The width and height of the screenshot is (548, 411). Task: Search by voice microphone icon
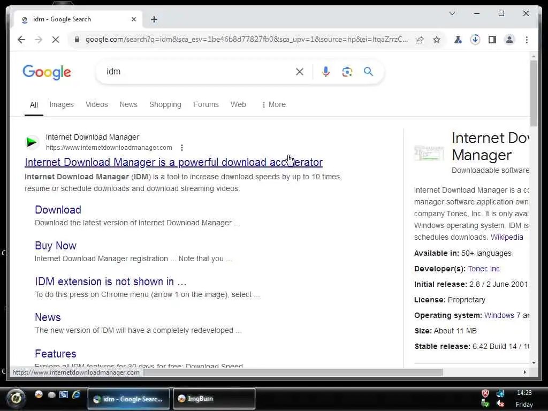(326, 72)
